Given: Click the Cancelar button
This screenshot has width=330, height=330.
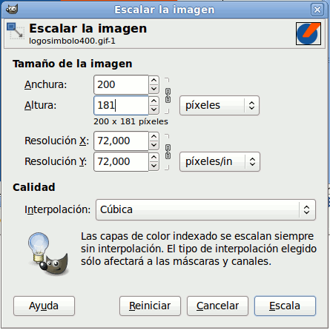Looking at the screenshot, I should [217, 306].
